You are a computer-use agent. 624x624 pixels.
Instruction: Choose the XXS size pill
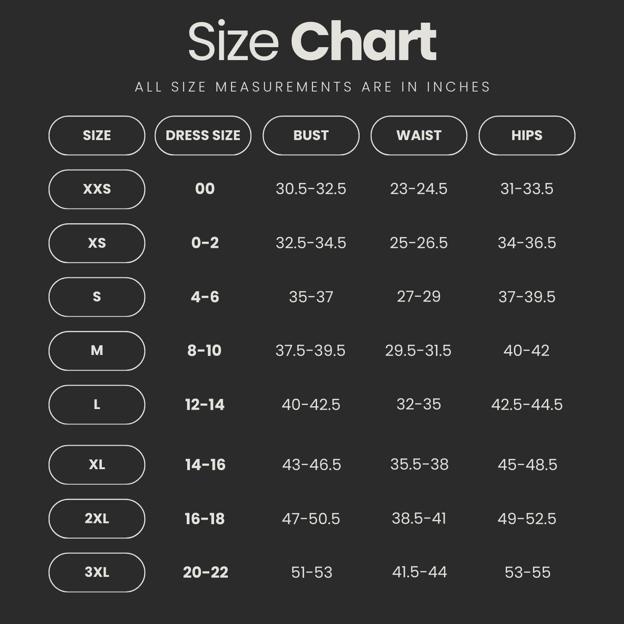[x=97, y=189]
